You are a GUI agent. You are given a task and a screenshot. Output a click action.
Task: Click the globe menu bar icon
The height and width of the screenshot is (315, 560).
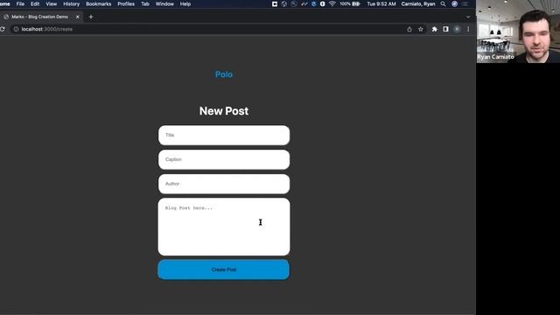283,3
